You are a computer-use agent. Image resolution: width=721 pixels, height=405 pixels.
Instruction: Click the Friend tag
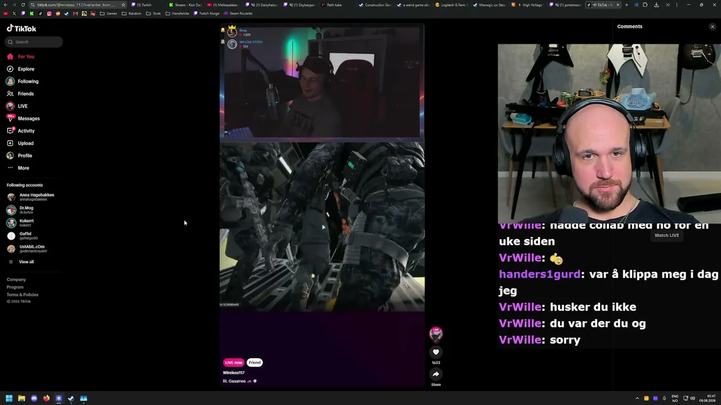(255, 363)
